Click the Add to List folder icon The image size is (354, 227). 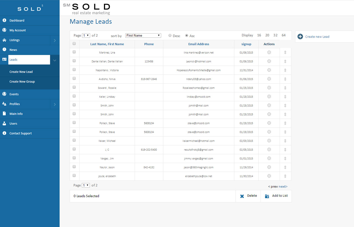tap(267, 196)
